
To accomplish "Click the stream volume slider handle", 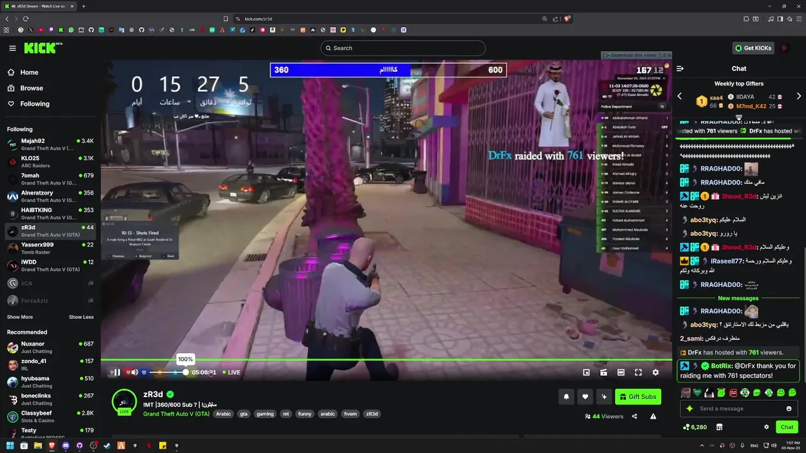I will pos(185,372).
